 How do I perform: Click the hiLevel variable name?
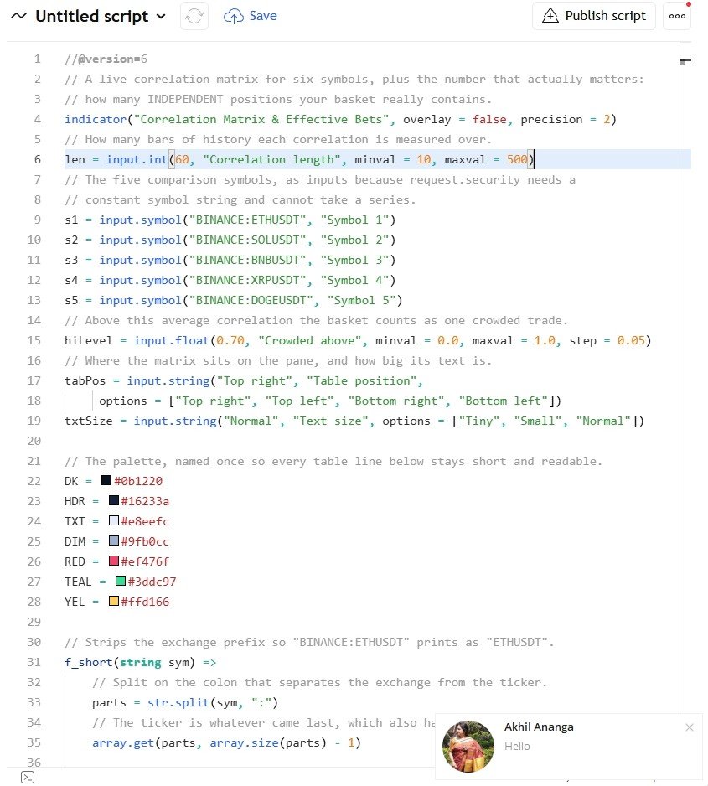[x=89, y=341]
